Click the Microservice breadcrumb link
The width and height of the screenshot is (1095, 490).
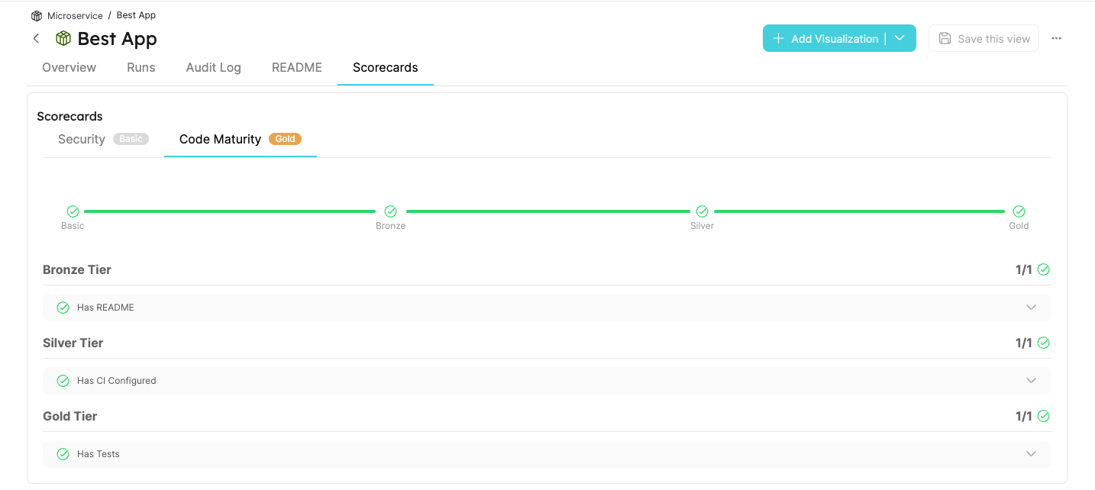point(74,15)
